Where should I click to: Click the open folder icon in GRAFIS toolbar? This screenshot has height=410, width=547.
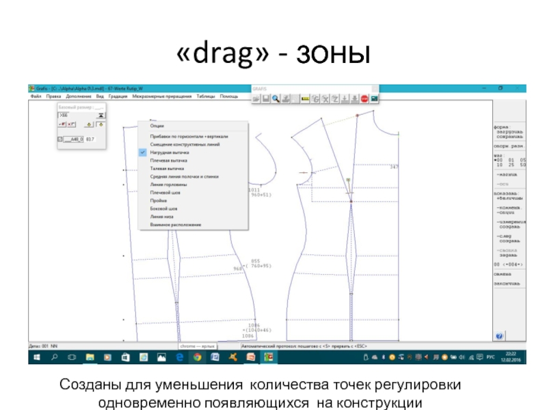click(257, 99)
